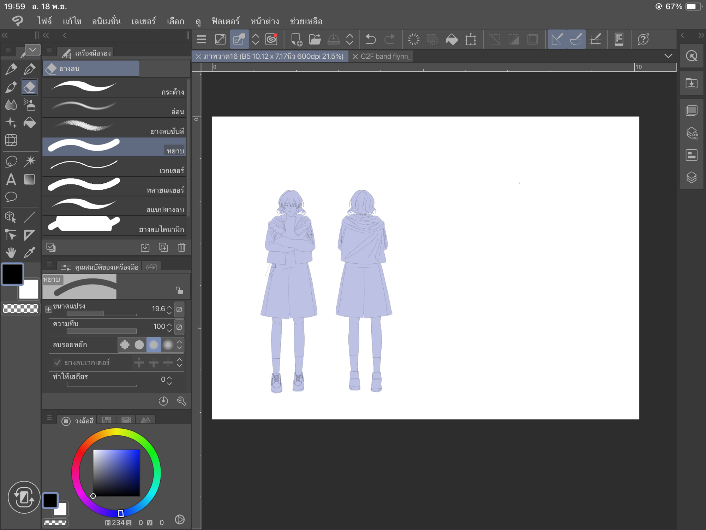The width and height of the screenshot is (706, 530).
Task: Switch to C2F band flynn tab
Action: point(385,56)
